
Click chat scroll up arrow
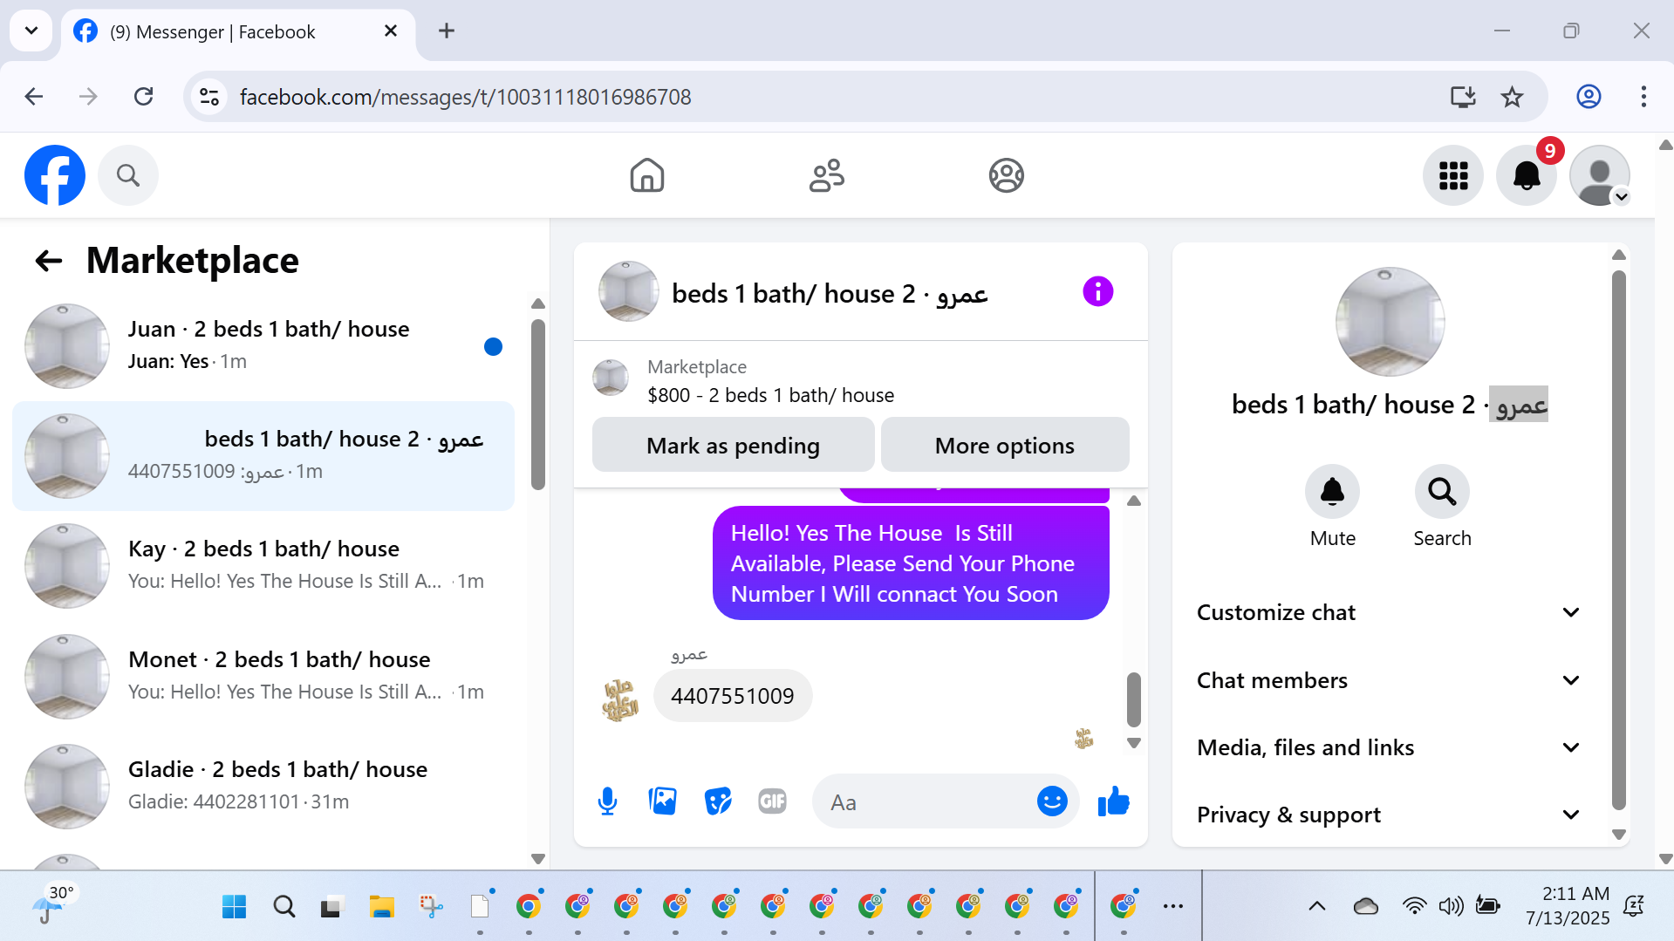pyautogui.click(x=1134, y=501)
